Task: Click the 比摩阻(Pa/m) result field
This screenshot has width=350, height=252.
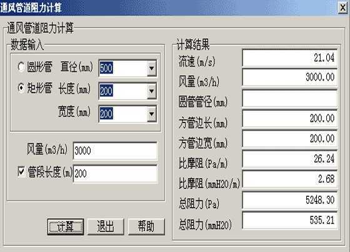Action: pyautogui.click(x=290, y=159)
